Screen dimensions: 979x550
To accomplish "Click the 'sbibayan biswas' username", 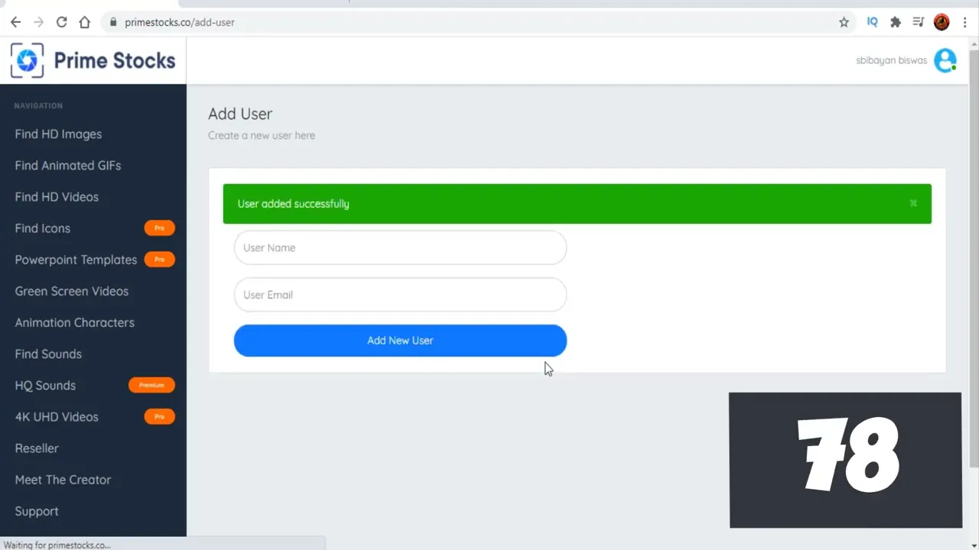I will point(891,60).
